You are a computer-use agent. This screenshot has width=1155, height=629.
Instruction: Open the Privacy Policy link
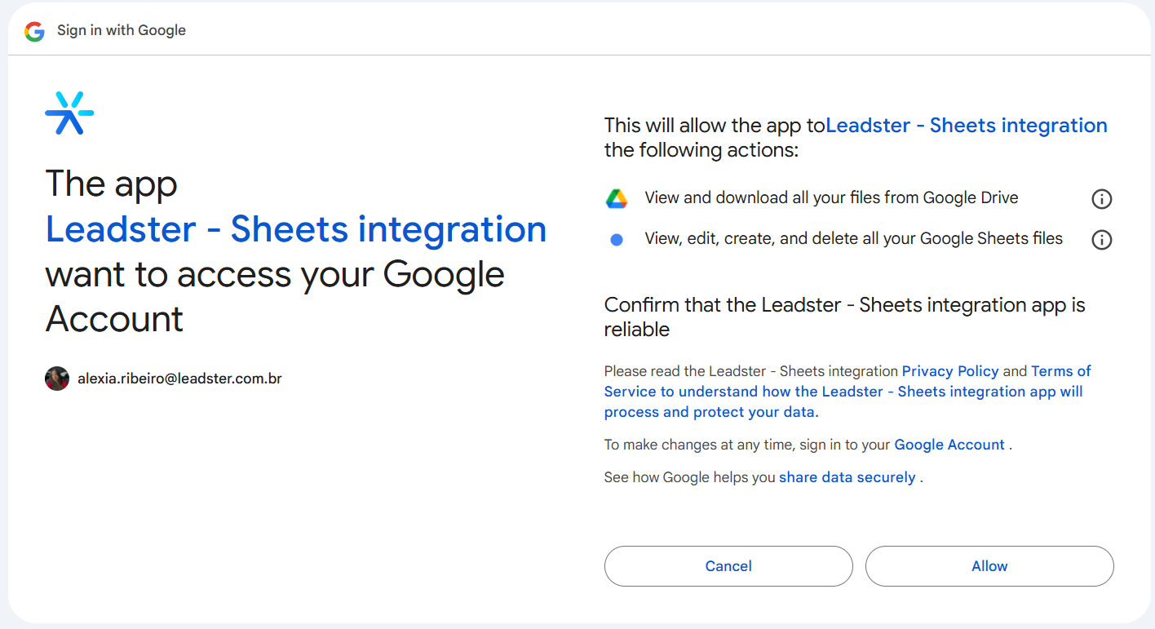tap(949, 371)
